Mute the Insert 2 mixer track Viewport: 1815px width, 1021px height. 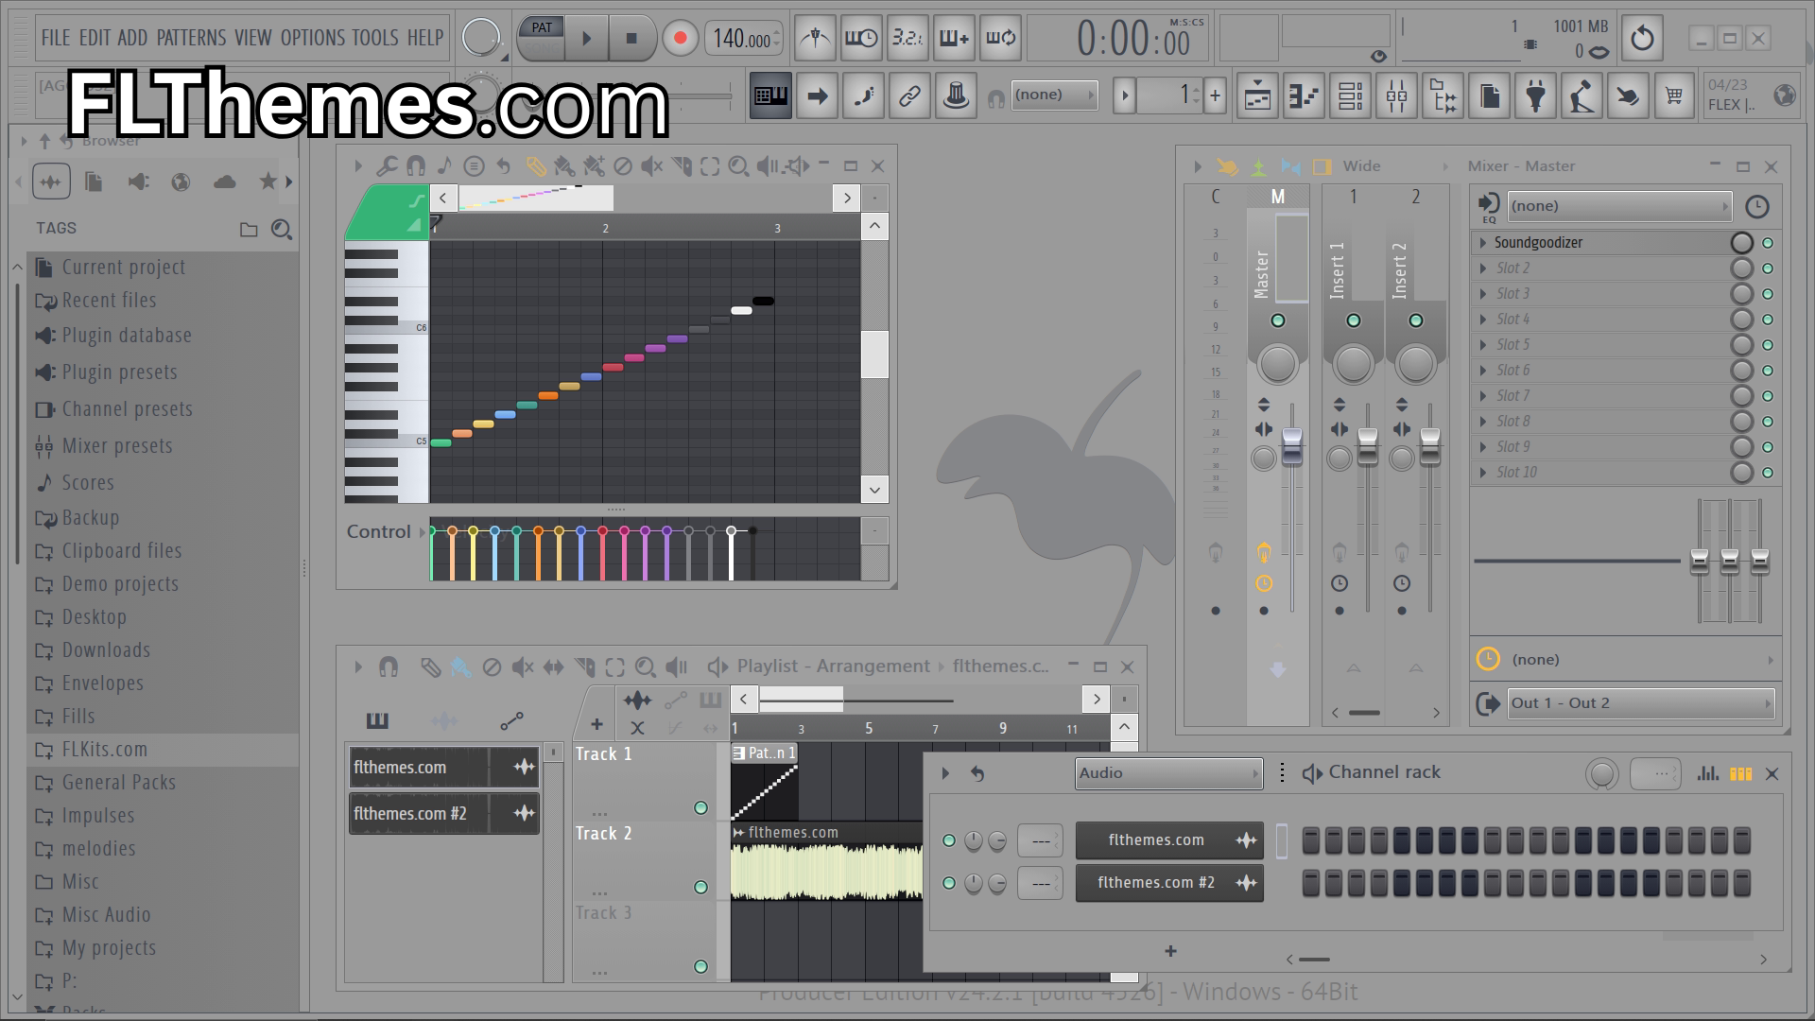(x=1416, y=320)
